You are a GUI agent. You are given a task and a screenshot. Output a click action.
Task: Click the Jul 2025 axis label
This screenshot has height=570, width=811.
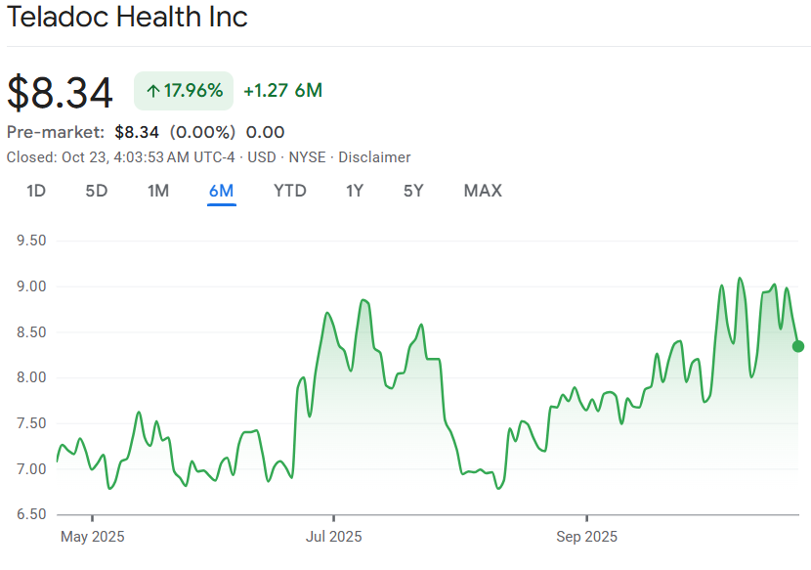tap(333, 537)
